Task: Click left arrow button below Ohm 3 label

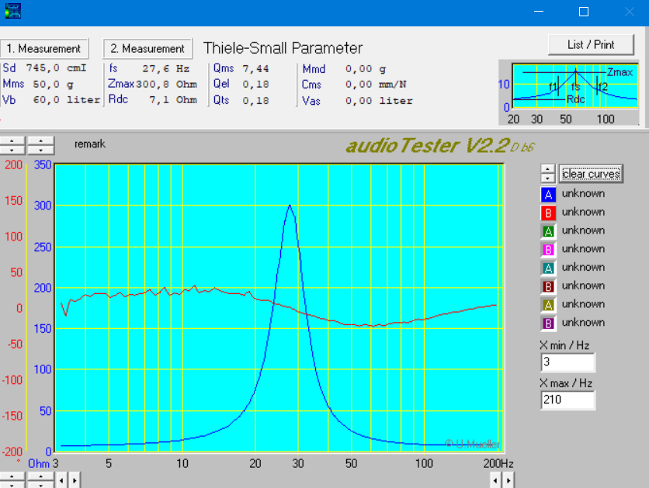Action: (61, 480)
